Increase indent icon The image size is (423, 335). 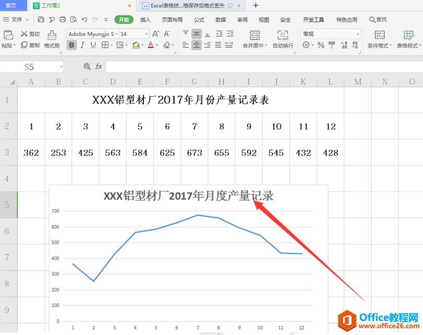point(230,34)
